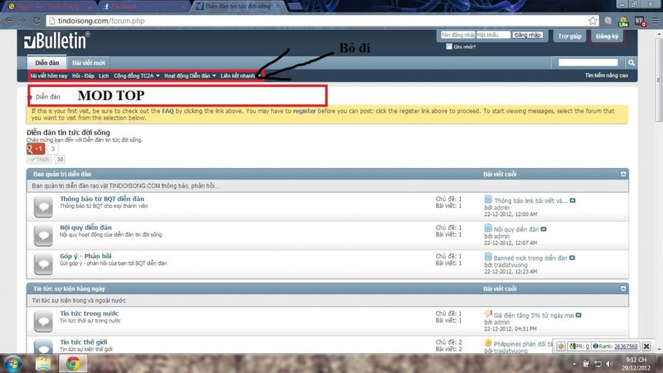Click Mật khẩu password field

pos(493,35)
